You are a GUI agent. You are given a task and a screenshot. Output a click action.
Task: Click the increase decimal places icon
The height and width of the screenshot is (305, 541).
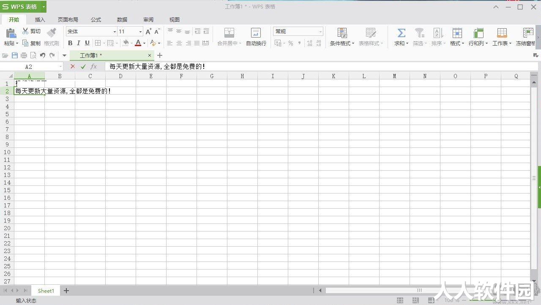click(x=310, y=43)
